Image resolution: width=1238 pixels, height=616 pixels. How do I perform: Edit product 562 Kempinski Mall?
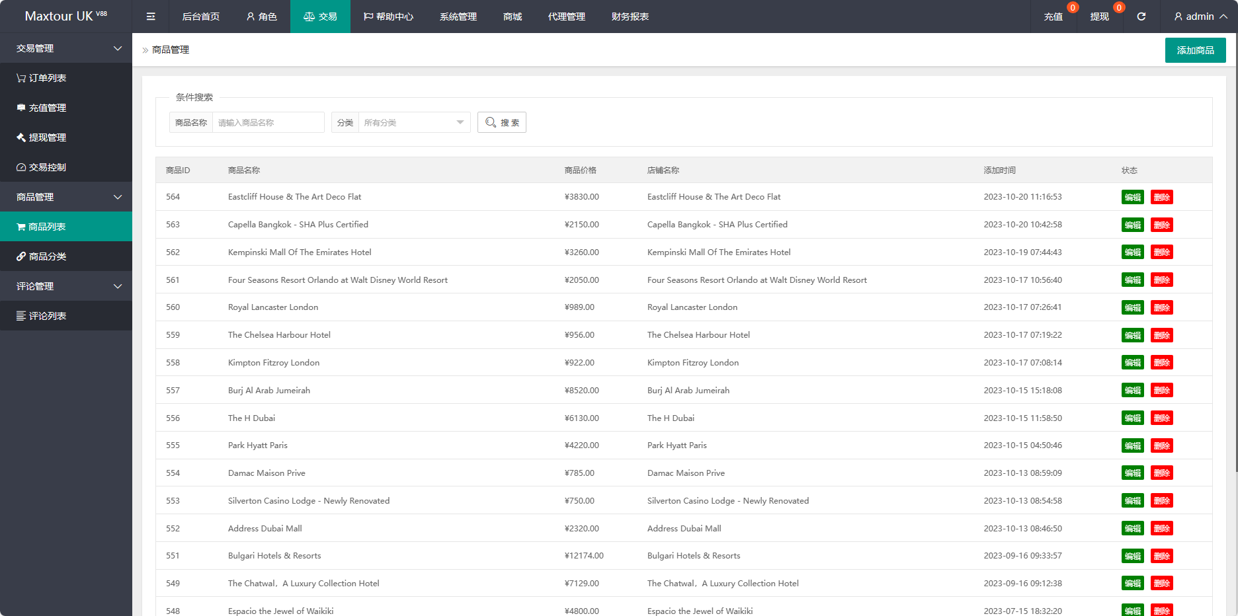(x=1133, y=252)
